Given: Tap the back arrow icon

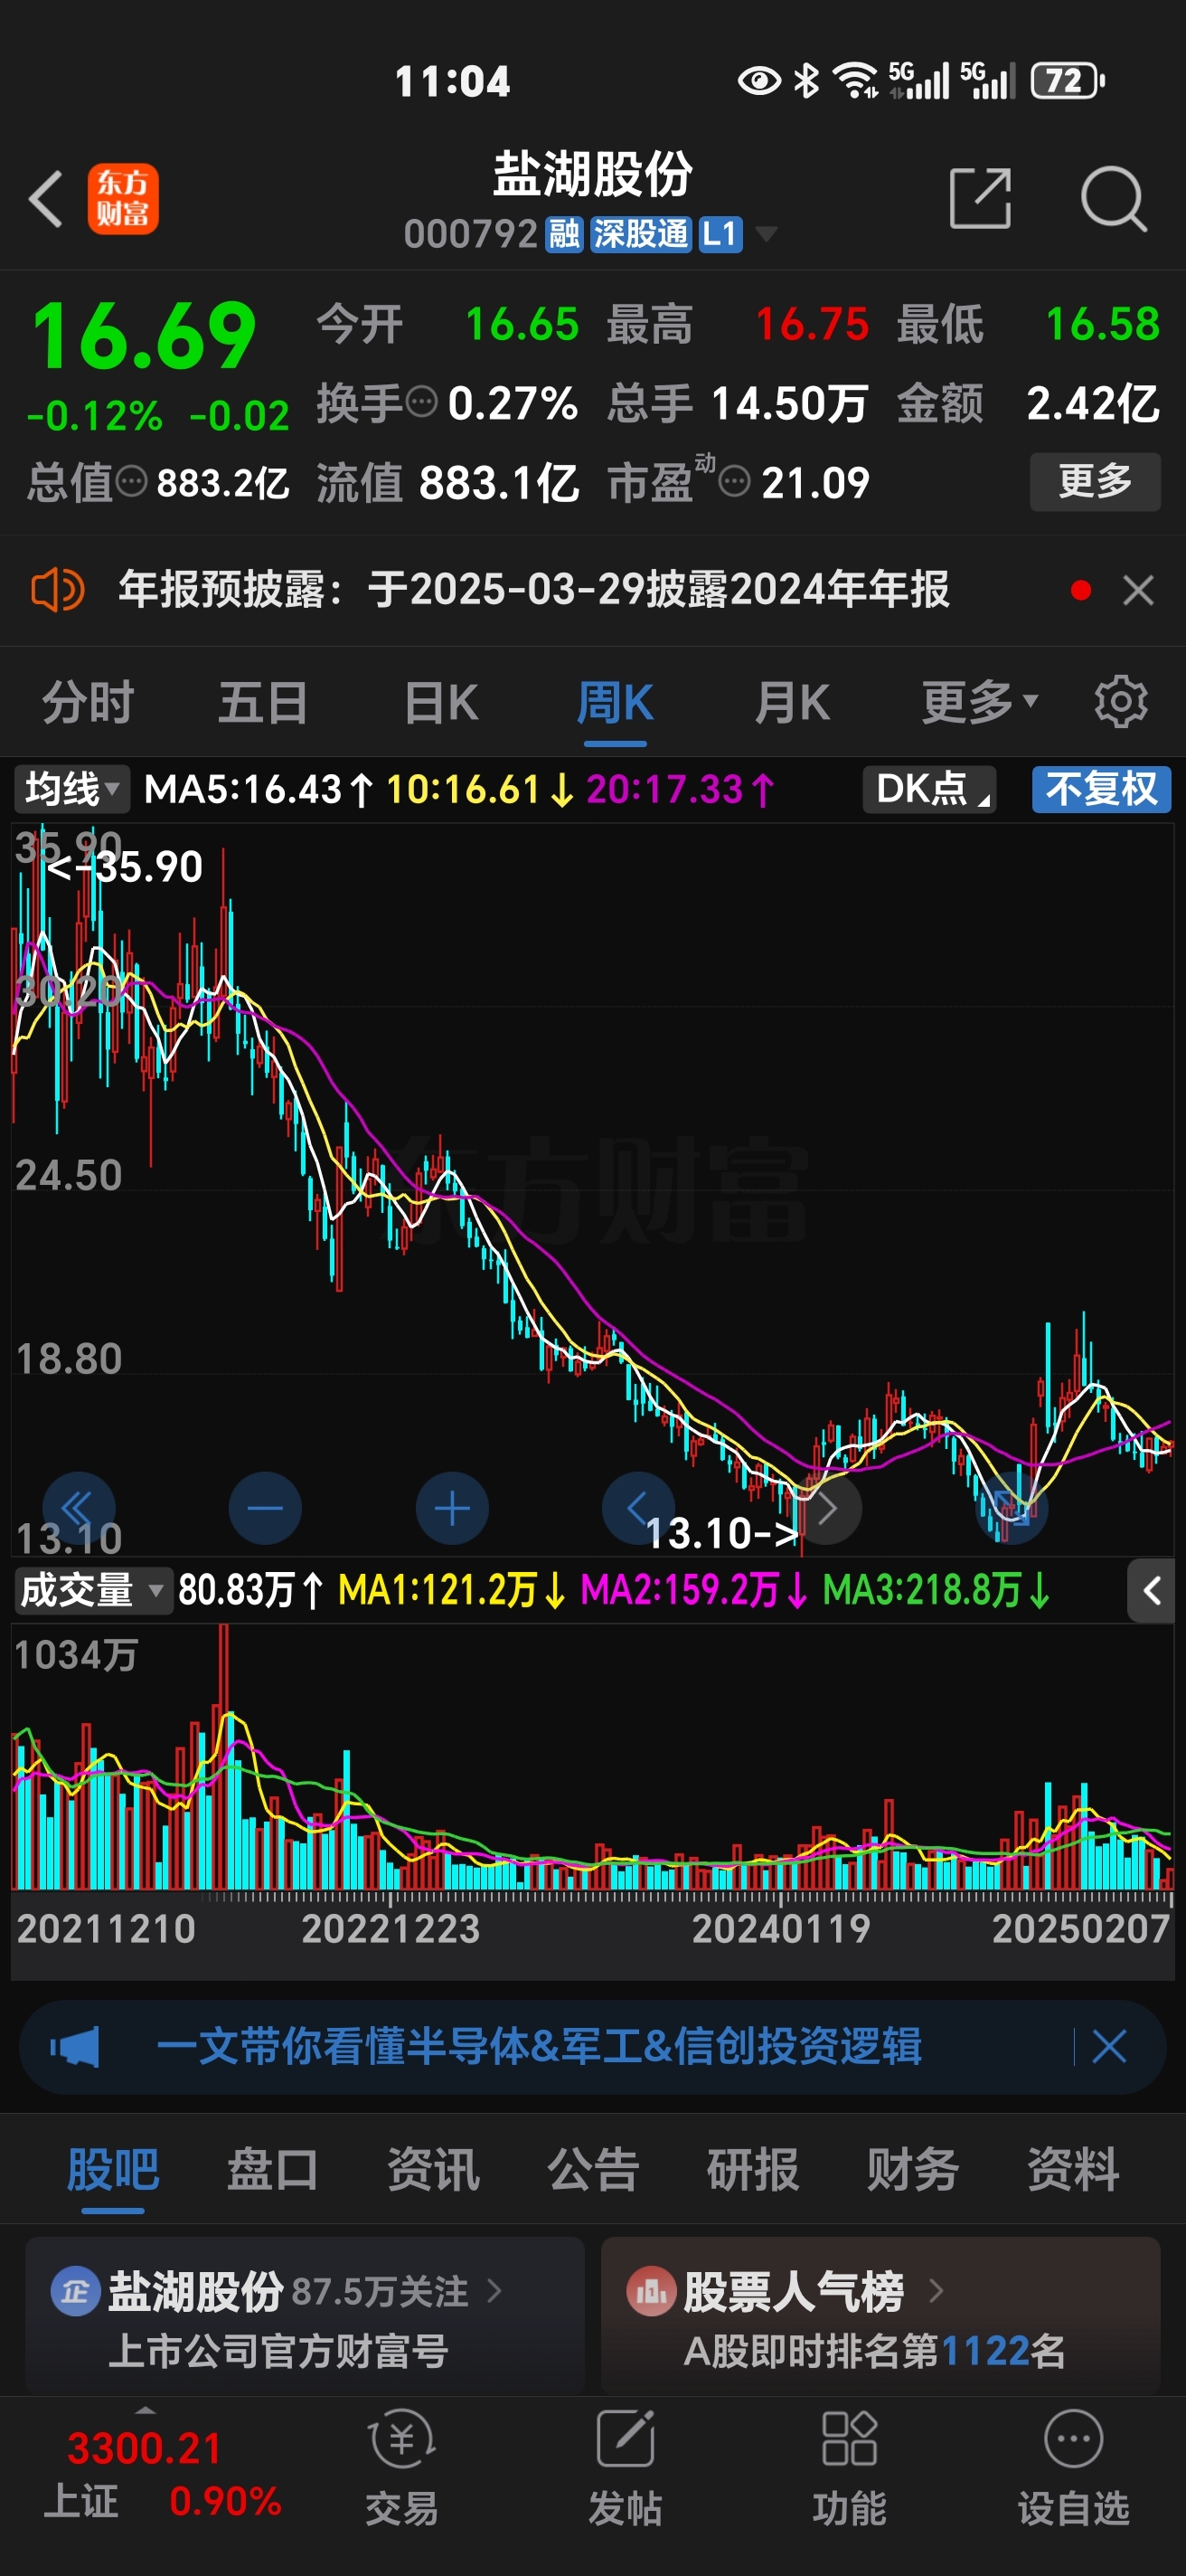Looking at the screenshot, I should click(46, 199).
